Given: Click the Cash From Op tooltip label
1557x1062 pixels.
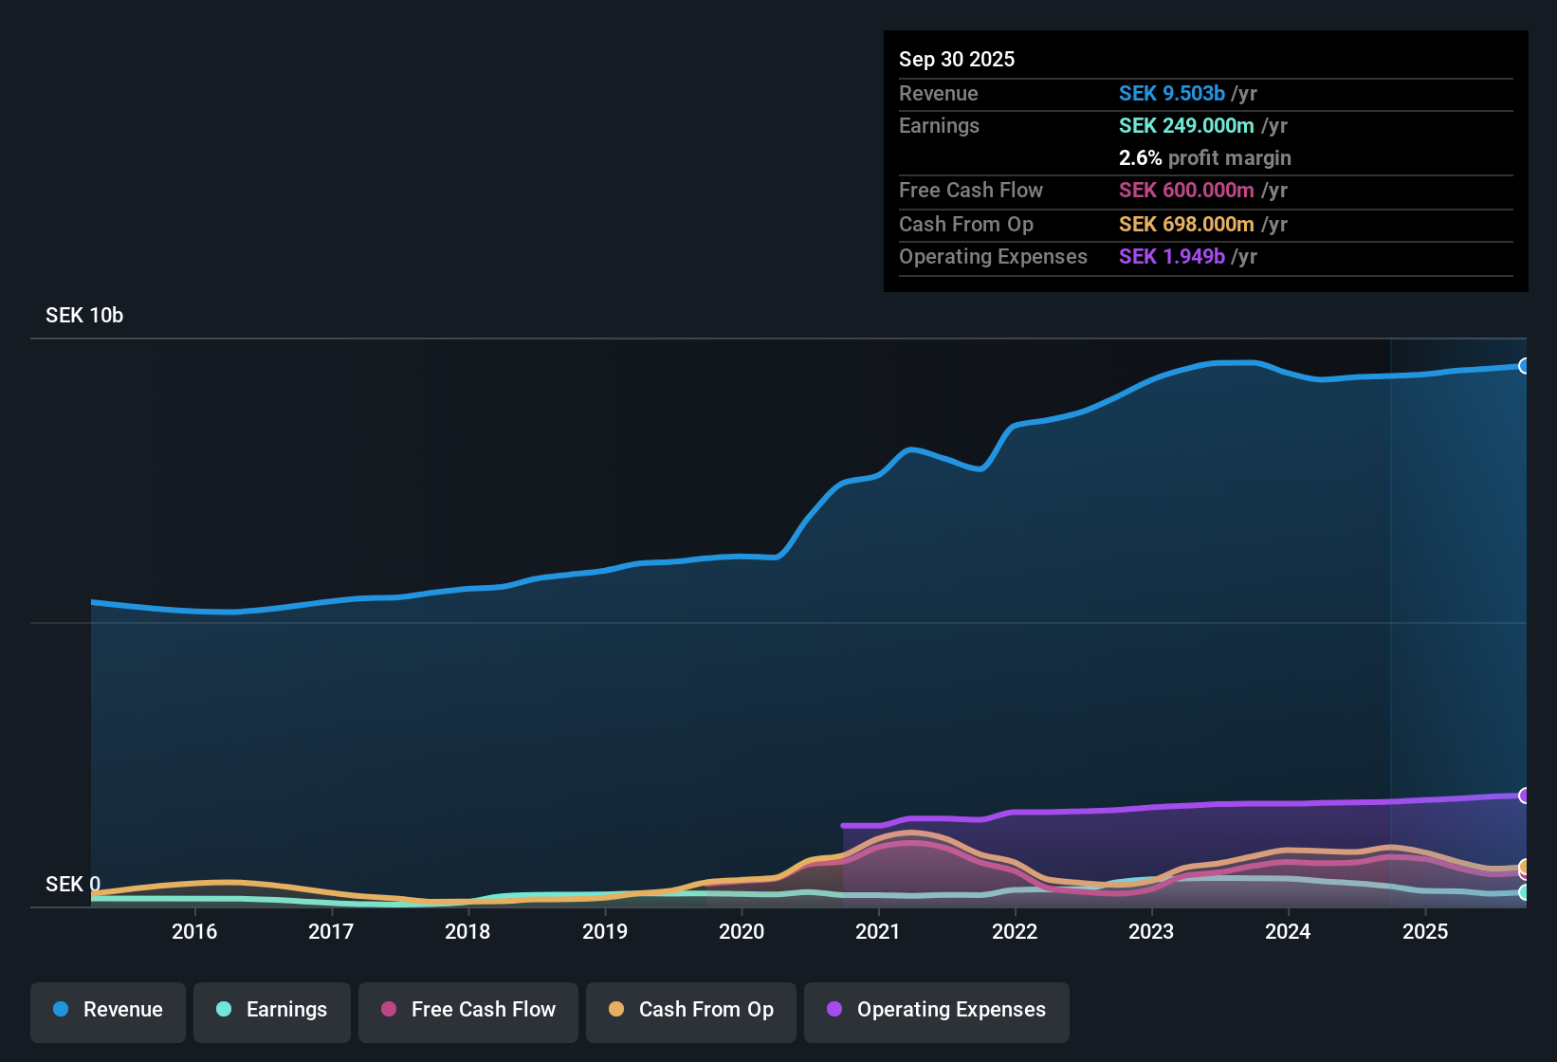Looking at the screenshot, I should [x=966, y=225].
